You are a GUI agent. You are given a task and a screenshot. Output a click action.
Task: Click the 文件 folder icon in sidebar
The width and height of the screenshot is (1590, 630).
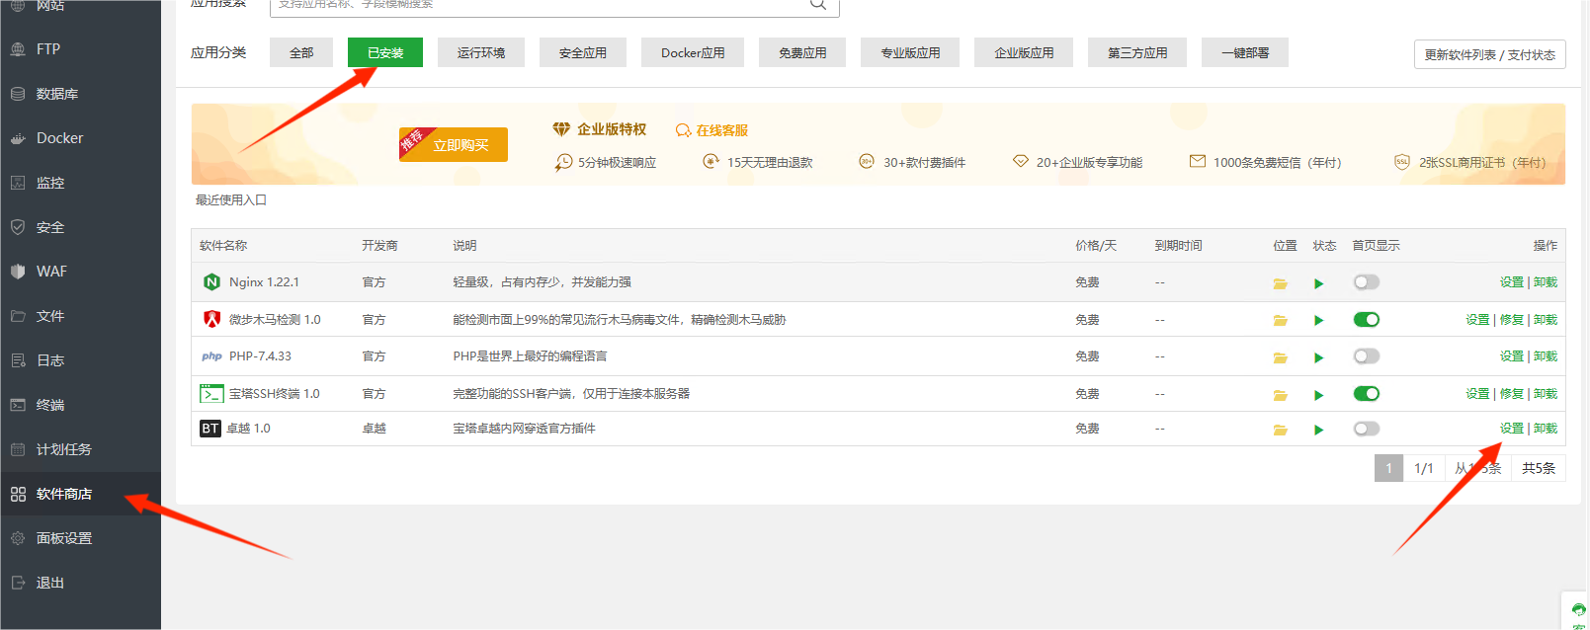tap(18, 316)
